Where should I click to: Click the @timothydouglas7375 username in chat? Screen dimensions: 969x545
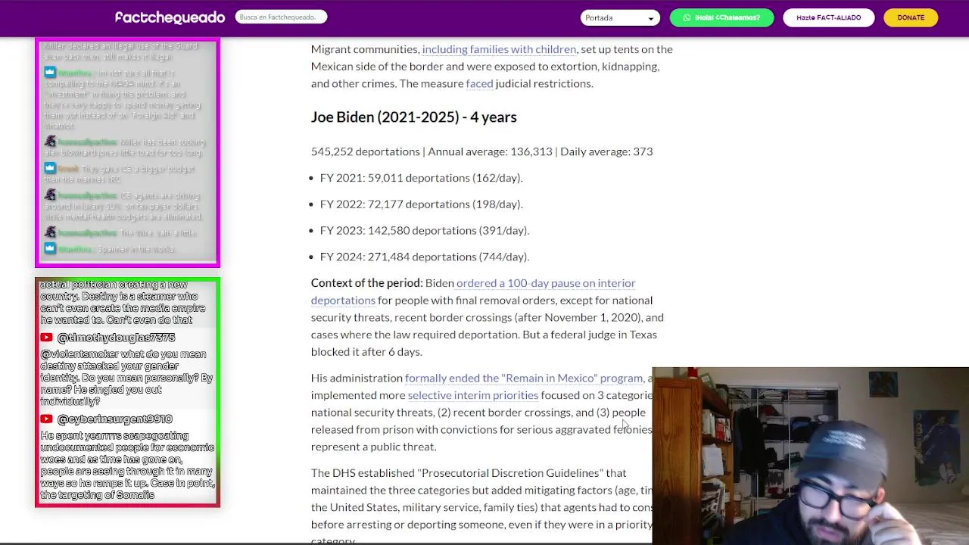tap(116, 338)
